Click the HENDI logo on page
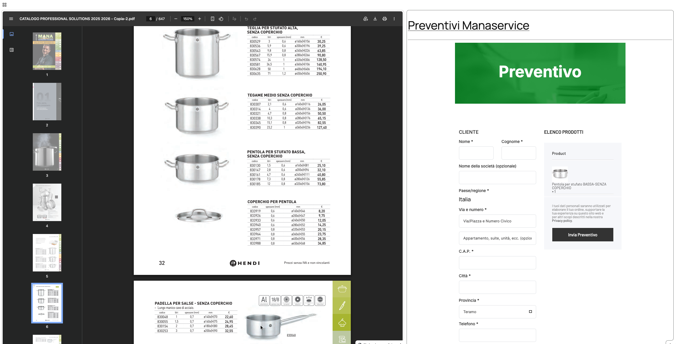 coord(245,263)
